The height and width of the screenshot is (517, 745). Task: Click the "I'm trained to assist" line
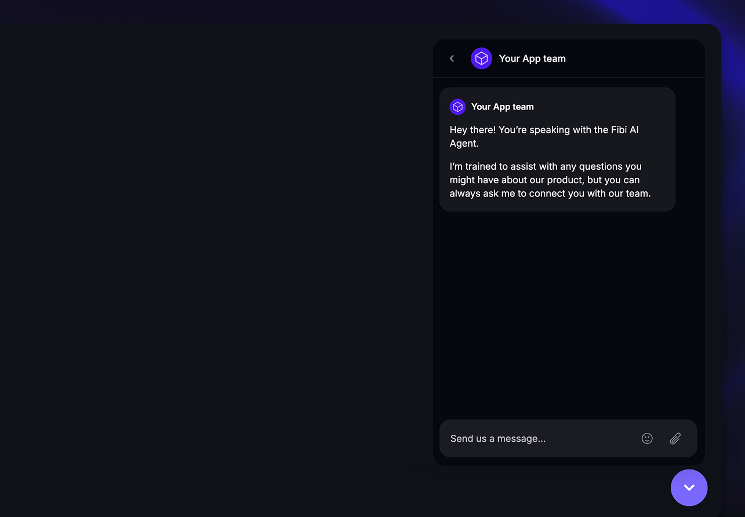[x=545, y=166]
